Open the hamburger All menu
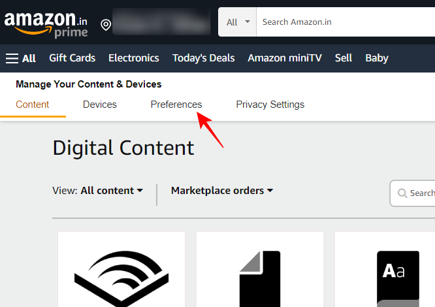Screen dimensions: 435x307 tap(21, 58)
